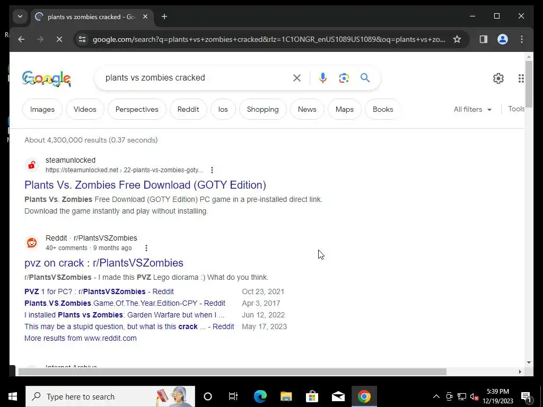Image resolution: width=543 pixels, height=407 pixels.
Task: Stop loading the page
Action: (x=59, y=39)
